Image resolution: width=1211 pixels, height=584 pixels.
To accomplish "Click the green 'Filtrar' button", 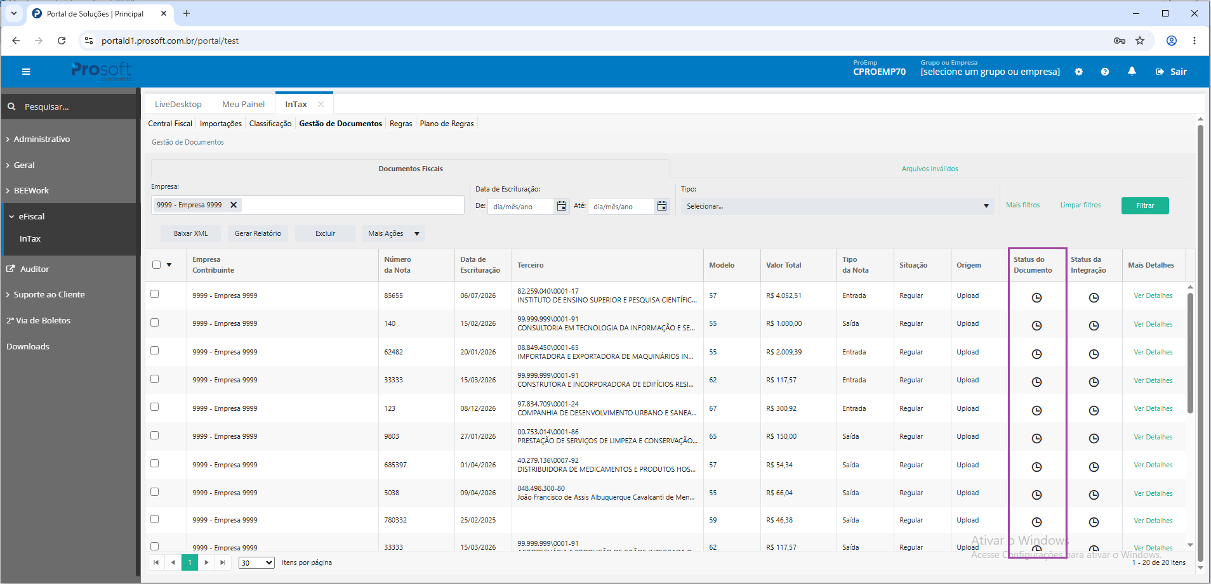I will point(1145,205).
